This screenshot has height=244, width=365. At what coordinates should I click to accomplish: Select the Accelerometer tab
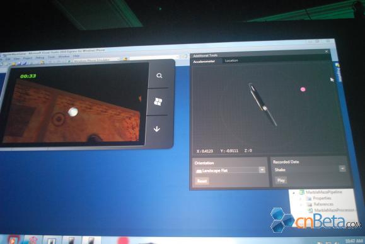pyautogui.click(x=204, y=62)
